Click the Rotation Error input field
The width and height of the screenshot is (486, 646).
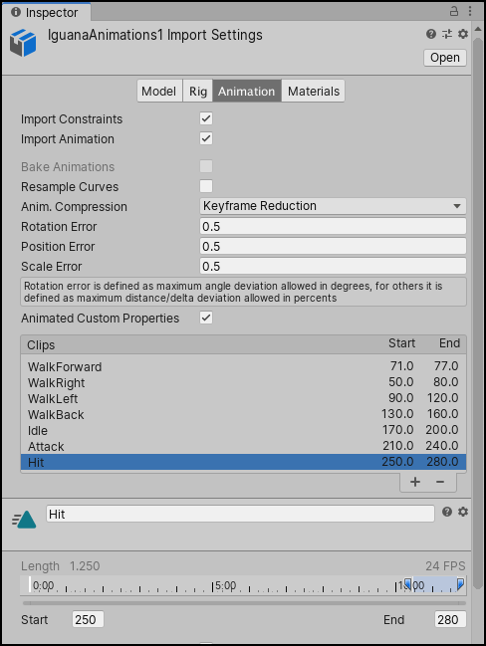(x=333, y=226)
